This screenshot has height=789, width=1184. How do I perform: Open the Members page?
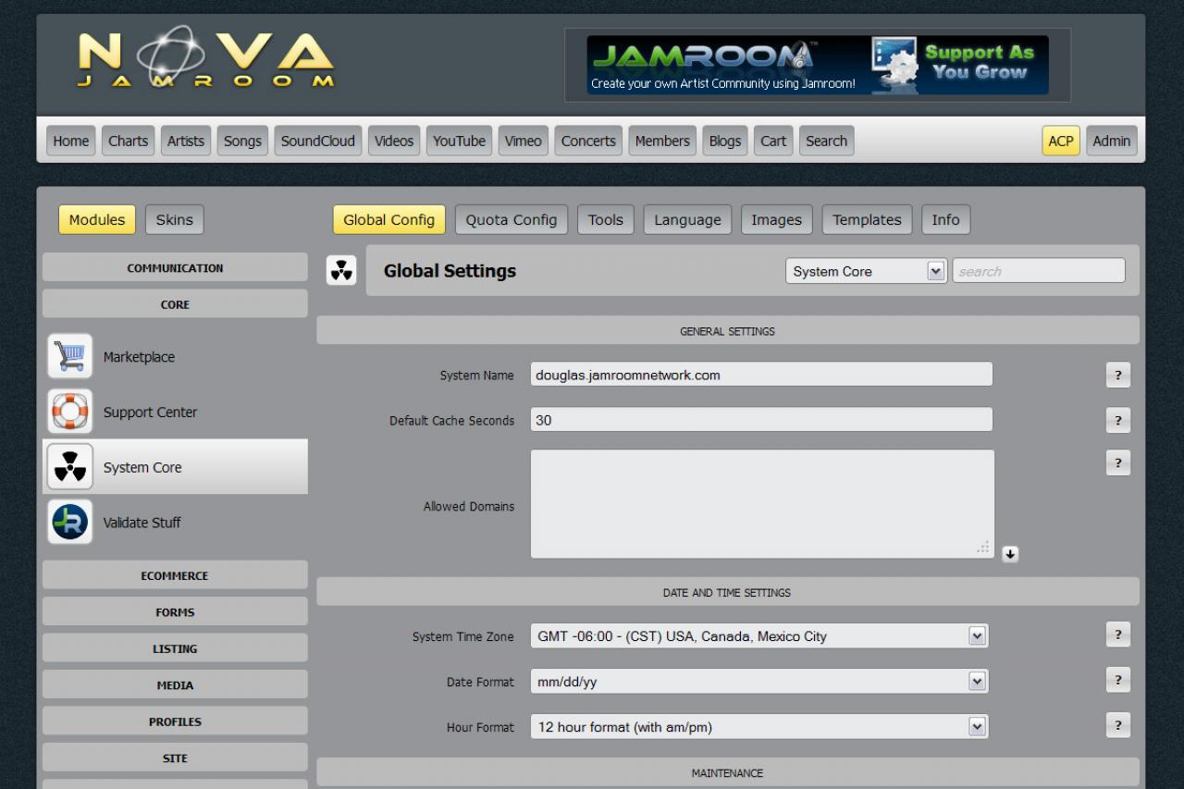662,141
